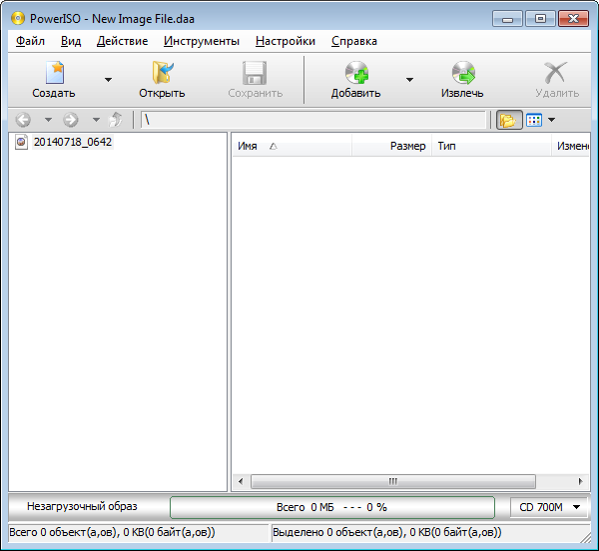
Task: Click the back navigation arrow icon
Action: (x=23, y=120)
